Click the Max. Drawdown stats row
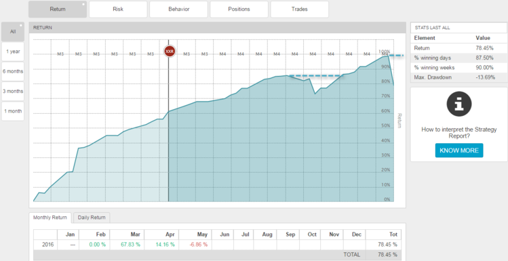Viewport: 508px width, 261px height. pos(458,77)
